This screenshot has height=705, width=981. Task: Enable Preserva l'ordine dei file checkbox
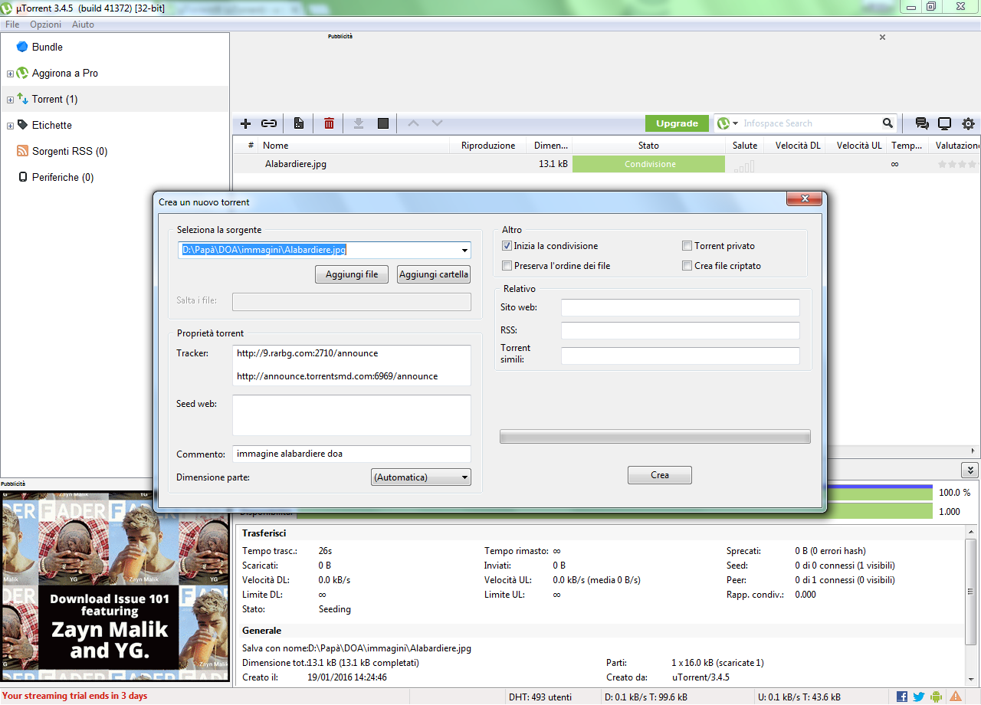(507, 266)
